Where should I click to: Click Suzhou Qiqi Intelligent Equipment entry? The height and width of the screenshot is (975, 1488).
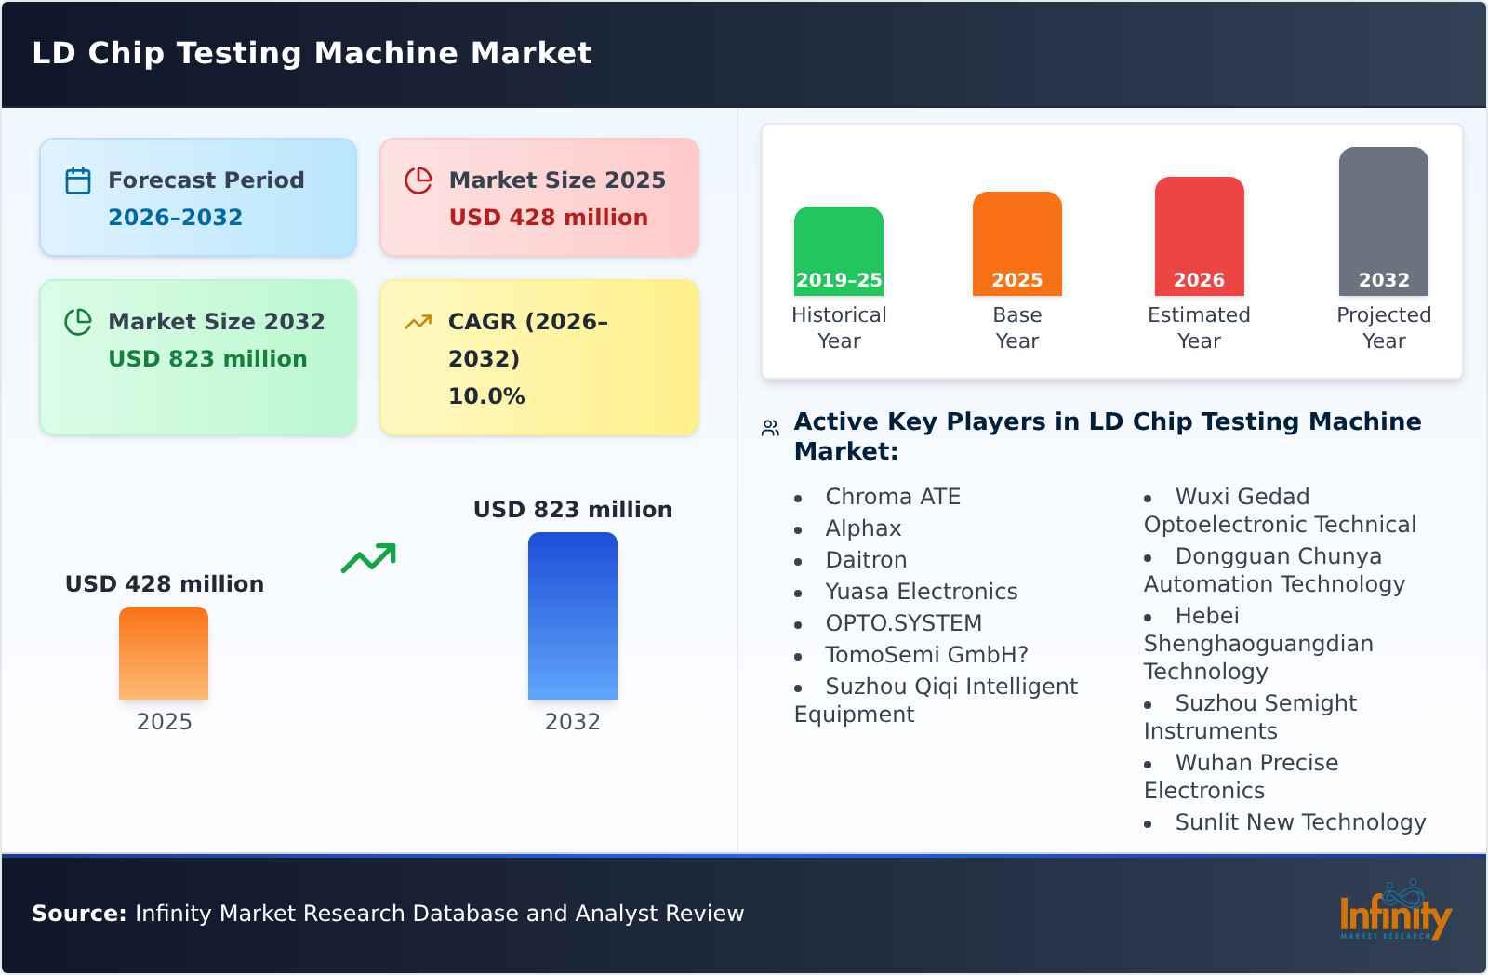936,701
